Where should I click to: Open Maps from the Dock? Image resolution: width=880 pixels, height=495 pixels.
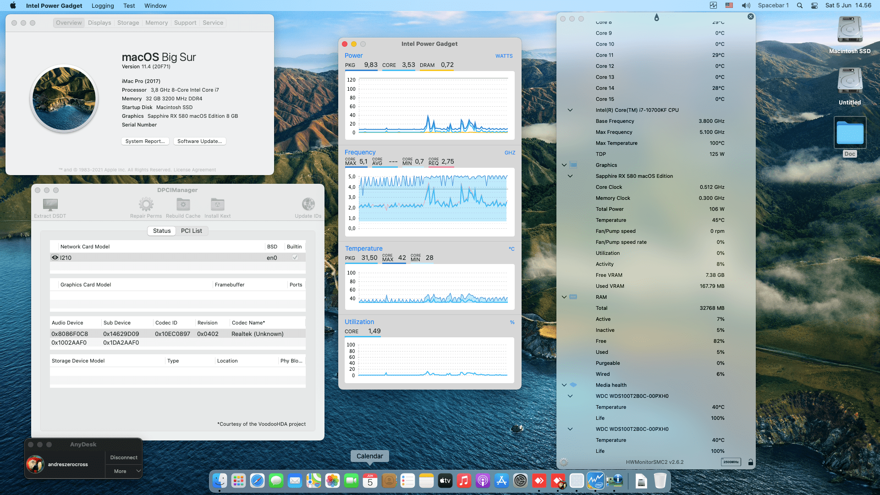click(313, 481)
